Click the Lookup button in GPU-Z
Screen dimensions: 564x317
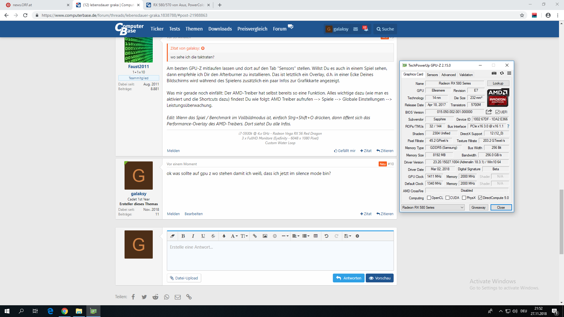498,83
